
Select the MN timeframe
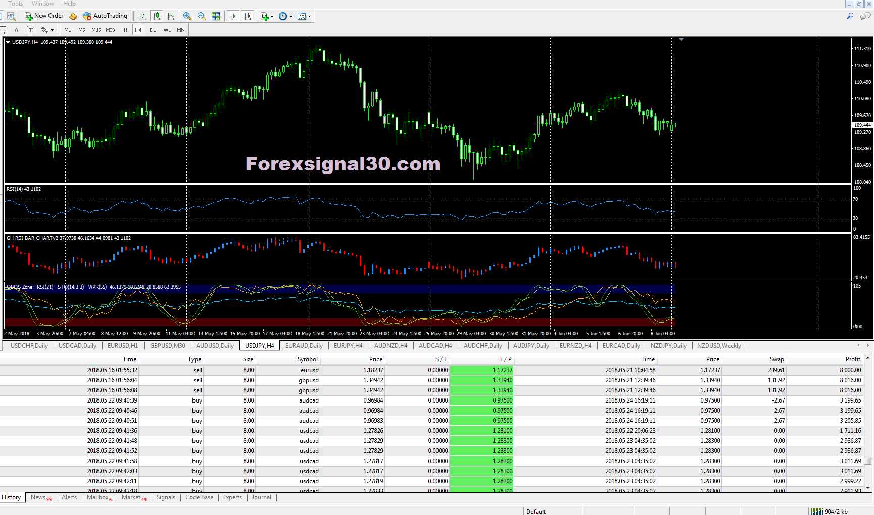[x=181, y=30]
